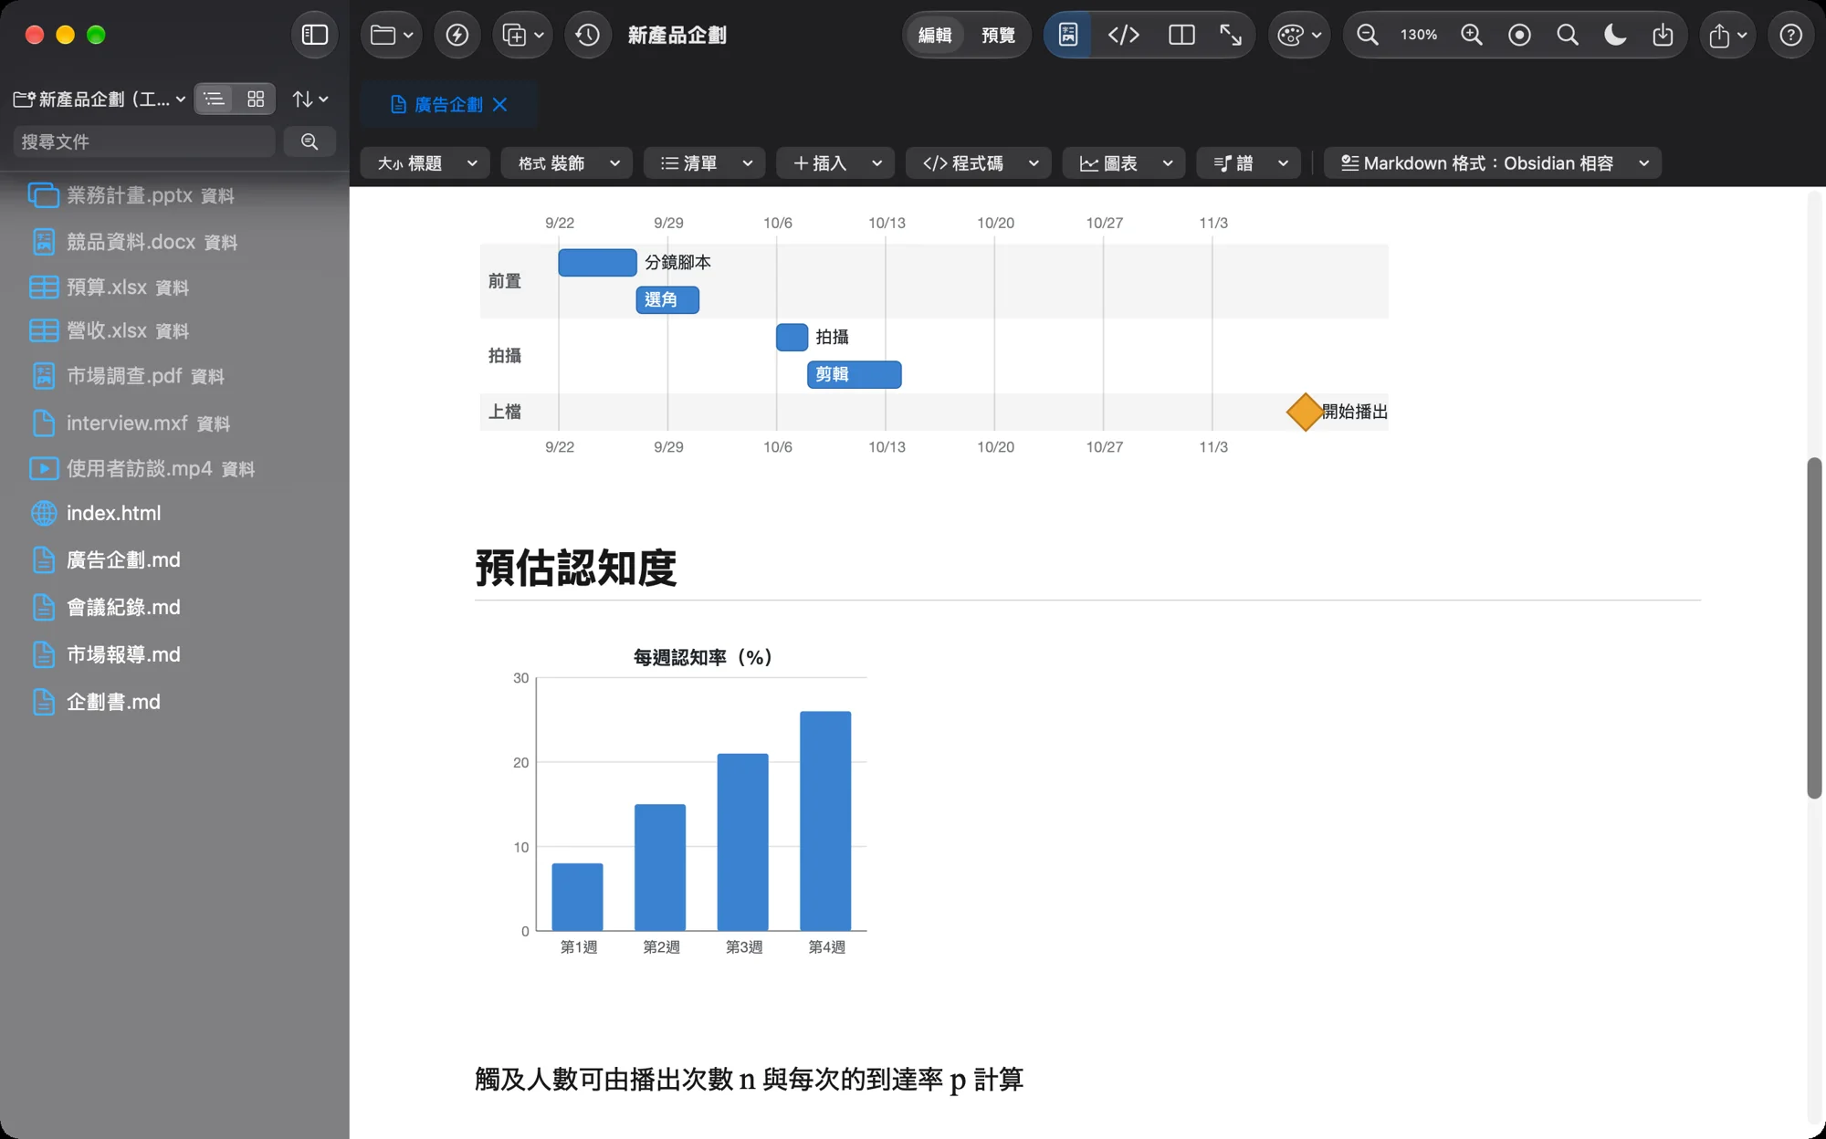Switch to source code view icon
Image resolution: width=1826 pixels, height=1139 pixels.
pyautogui.click(x=1123, y=35)
